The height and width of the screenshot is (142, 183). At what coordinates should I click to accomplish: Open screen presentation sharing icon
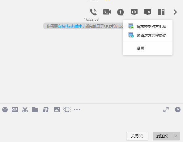coord(134,12)
